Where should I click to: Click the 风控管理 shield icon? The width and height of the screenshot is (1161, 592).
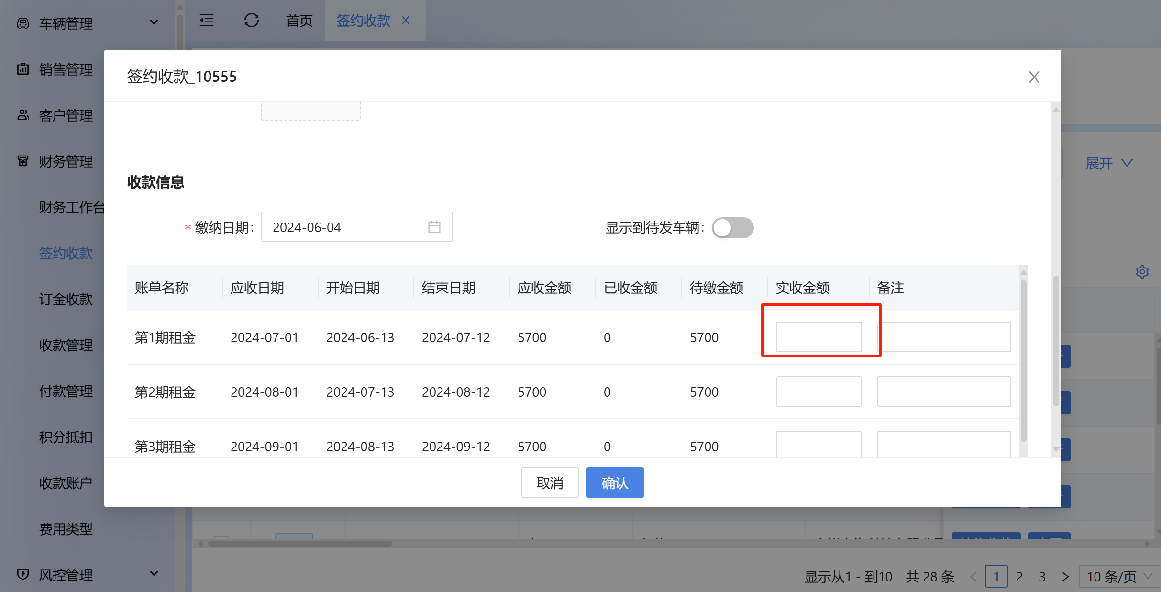point(23,574)
